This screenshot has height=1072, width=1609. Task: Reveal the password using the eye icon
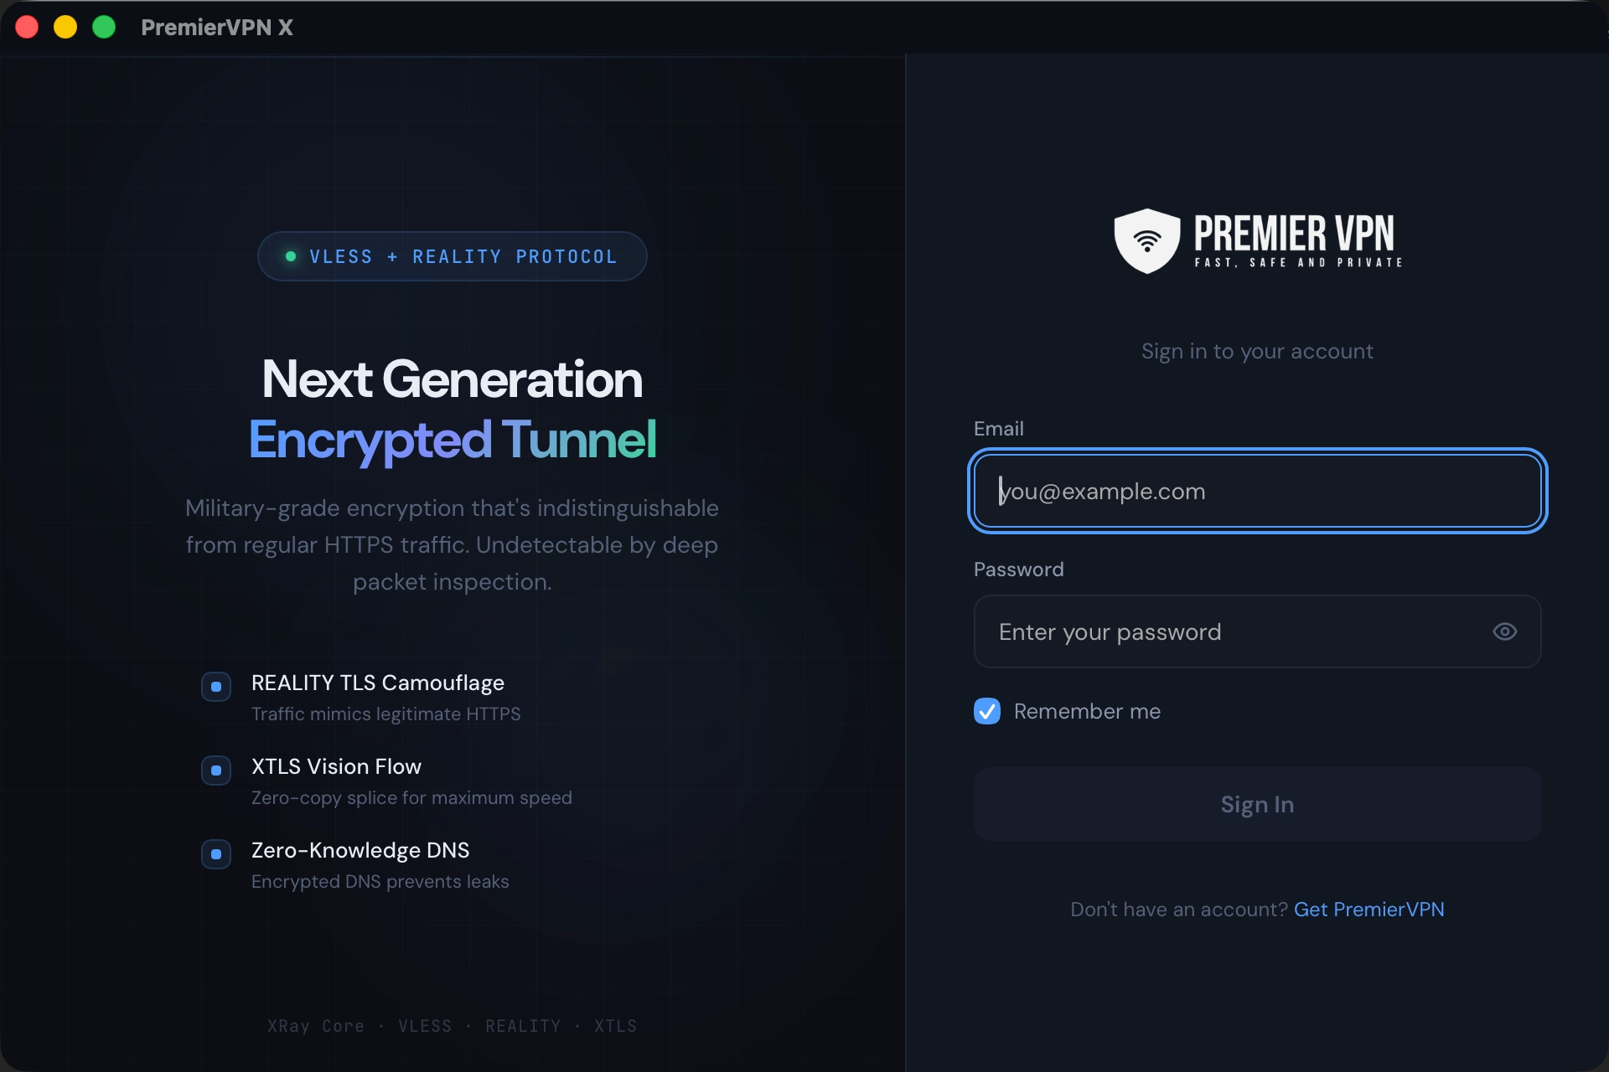(1504, 631)
